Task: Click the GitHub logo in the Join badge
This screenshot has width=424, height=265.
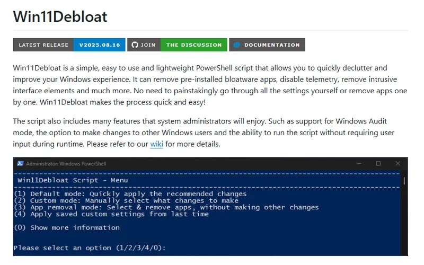Action: coord(135,45)
